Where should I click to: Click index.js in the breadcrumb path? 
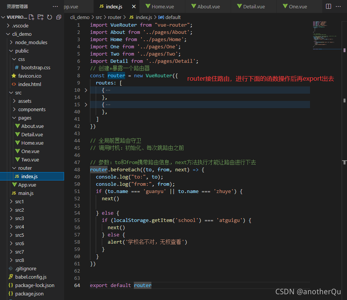click(x=141, y=17)
